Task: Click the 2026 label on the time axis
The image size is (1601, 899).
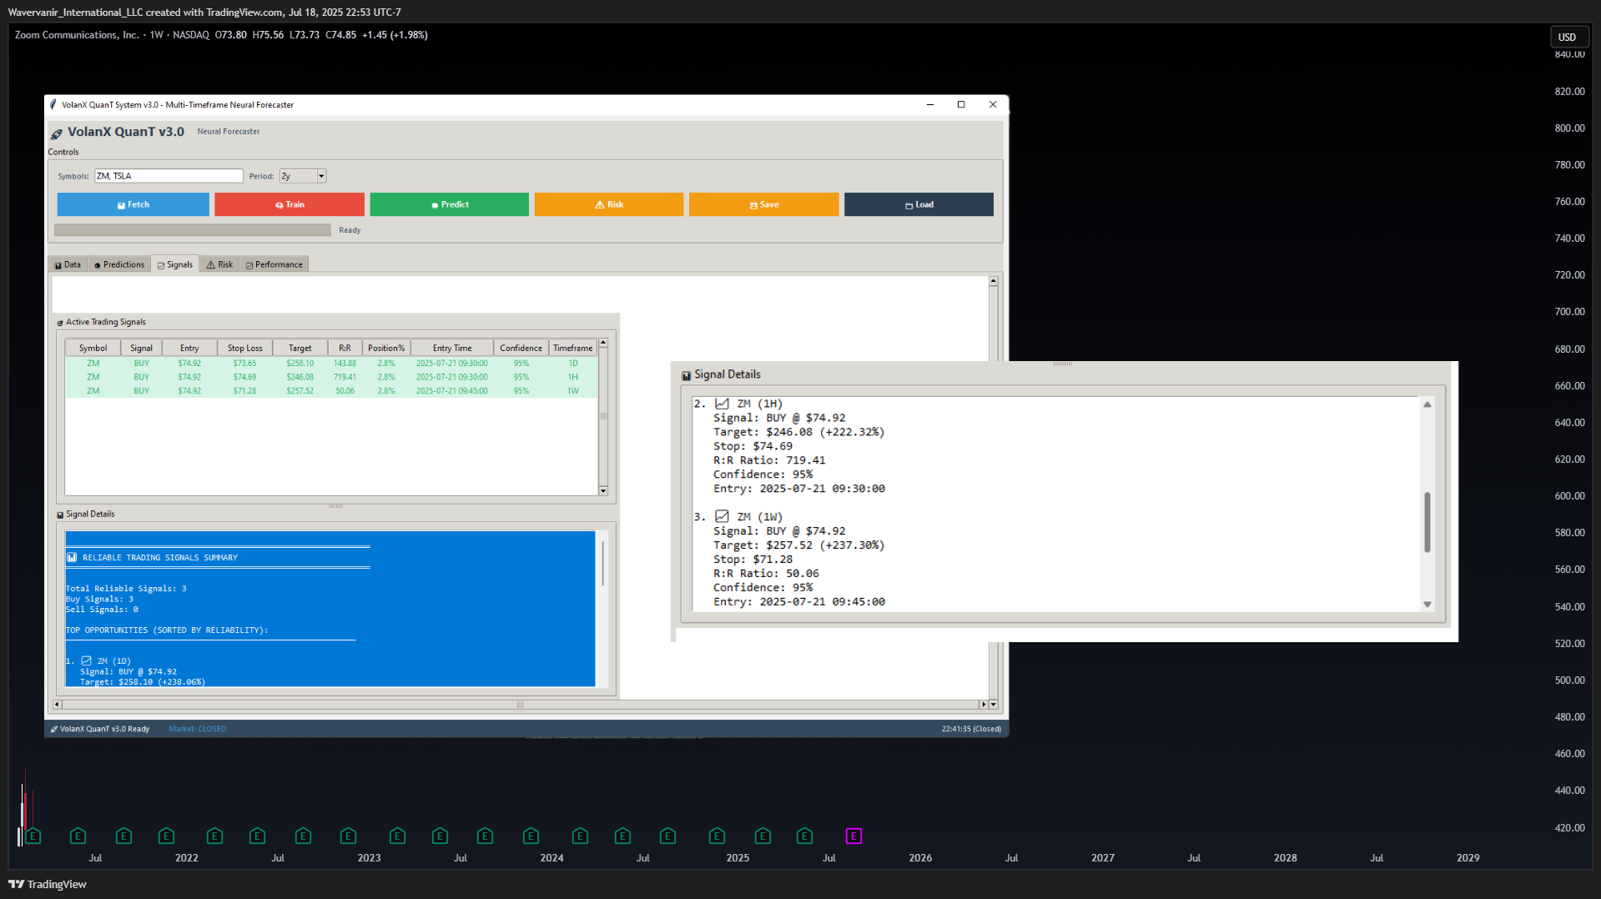Action: (920, 858)
